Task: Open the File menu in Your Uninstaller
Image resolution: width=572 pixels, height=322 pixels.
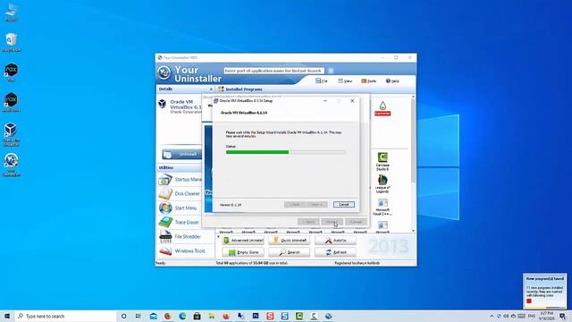Action: coord(322,81)
